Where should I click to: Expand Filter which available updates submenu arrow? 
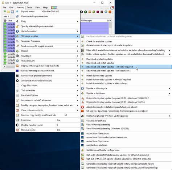click(x=169, y=50)
